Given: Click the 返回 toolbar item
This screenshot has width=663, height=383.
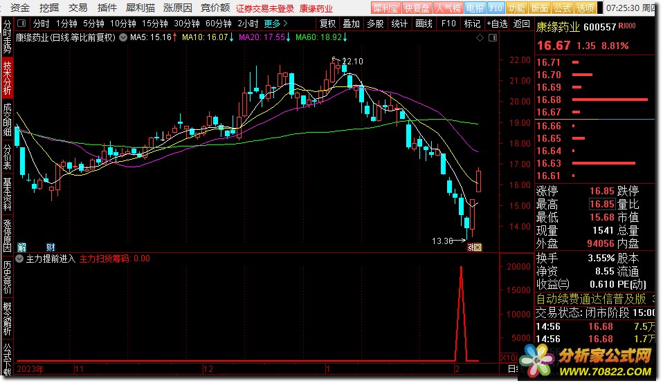Looking at the screenshot, I should coord(521,24).
